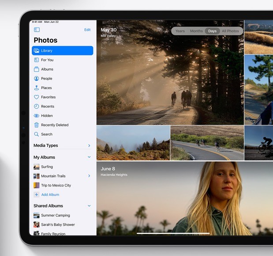Expand the Media Types section chevron

pos(89,146)
